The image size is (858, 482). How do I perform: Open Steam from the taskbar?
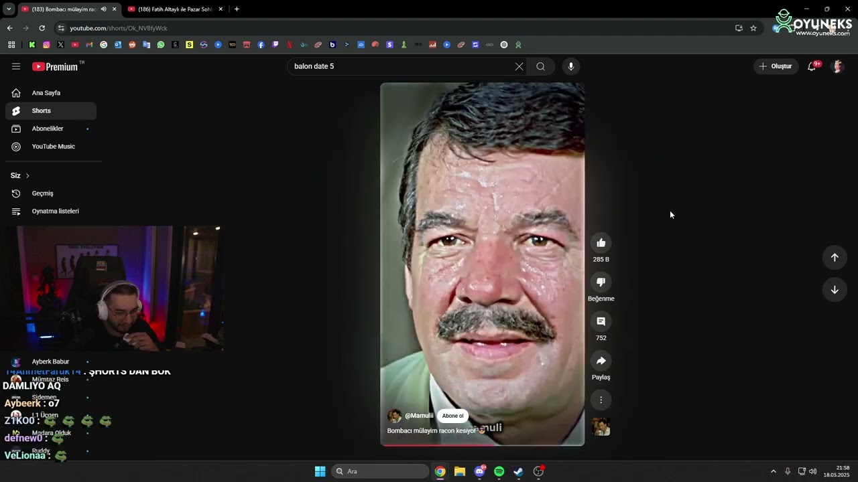(x=519, y=471)
